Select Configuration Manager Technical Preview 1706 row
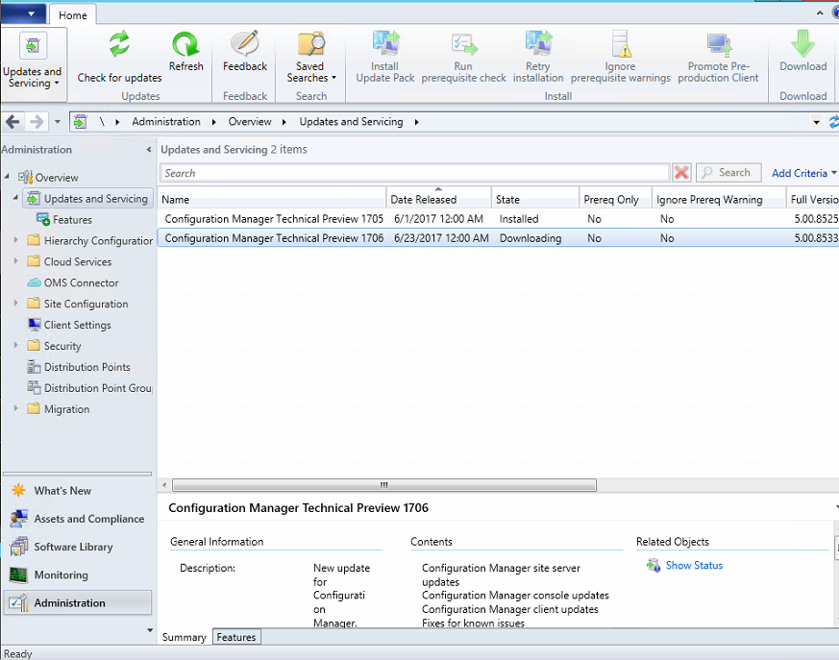Image resolution: width=839 pixels, height=660 pixels. click(498, 238)
